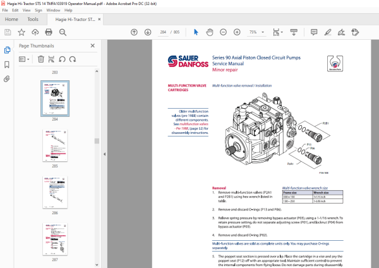The height and width of the screenshot is (268, 379).
Task: Collapse the navigation pane arrow
Action: (104, 154)
